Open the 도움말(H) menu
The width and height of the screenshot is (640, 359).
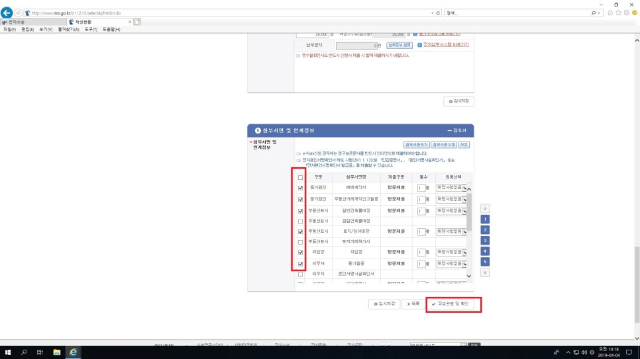pos(111,29)
